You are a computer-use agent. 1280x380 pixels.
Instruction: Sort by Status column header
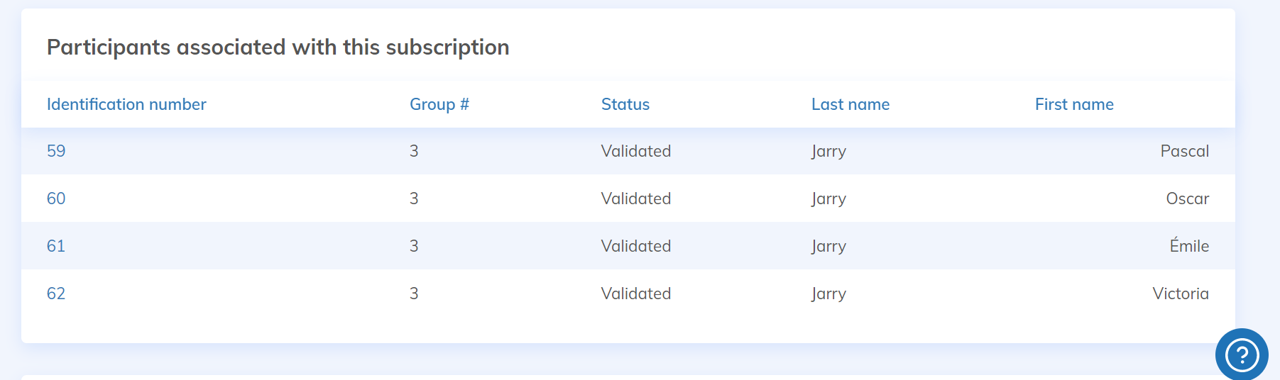click(x=625, y=104)
